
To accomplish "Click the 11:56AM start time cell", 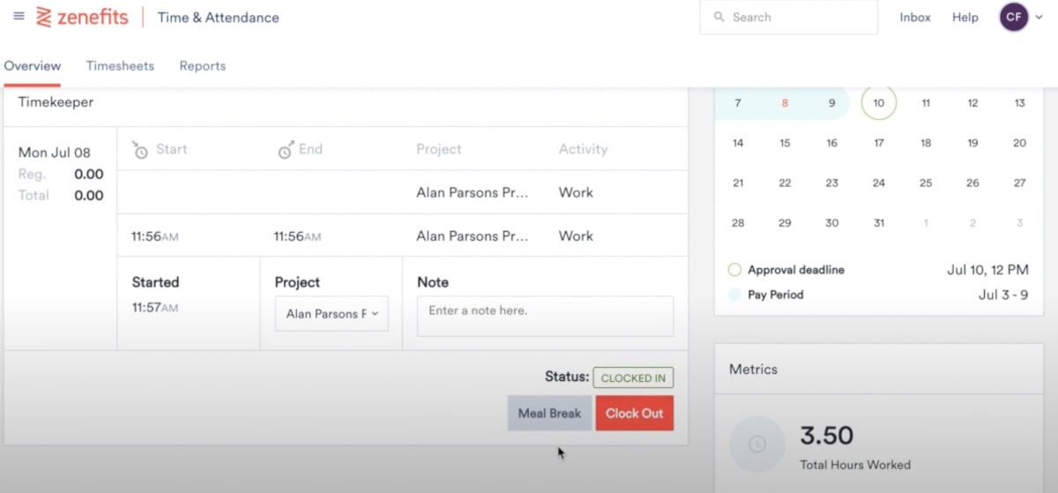I will 154,236.
